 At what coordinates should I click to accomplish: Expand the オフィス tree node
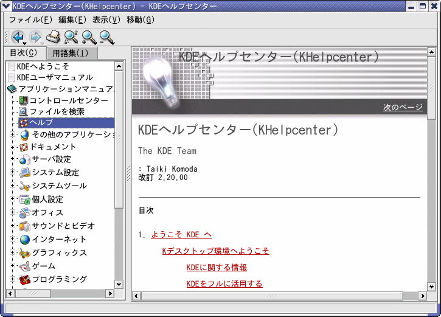12,212
